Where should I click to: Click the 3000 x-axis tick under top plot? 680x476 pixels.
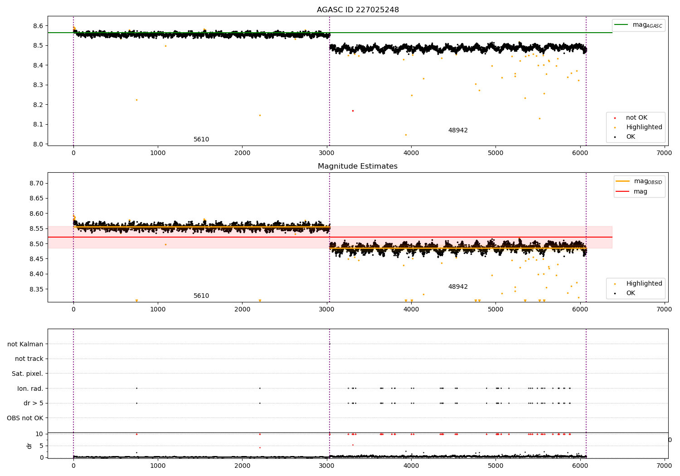point(327,153)
